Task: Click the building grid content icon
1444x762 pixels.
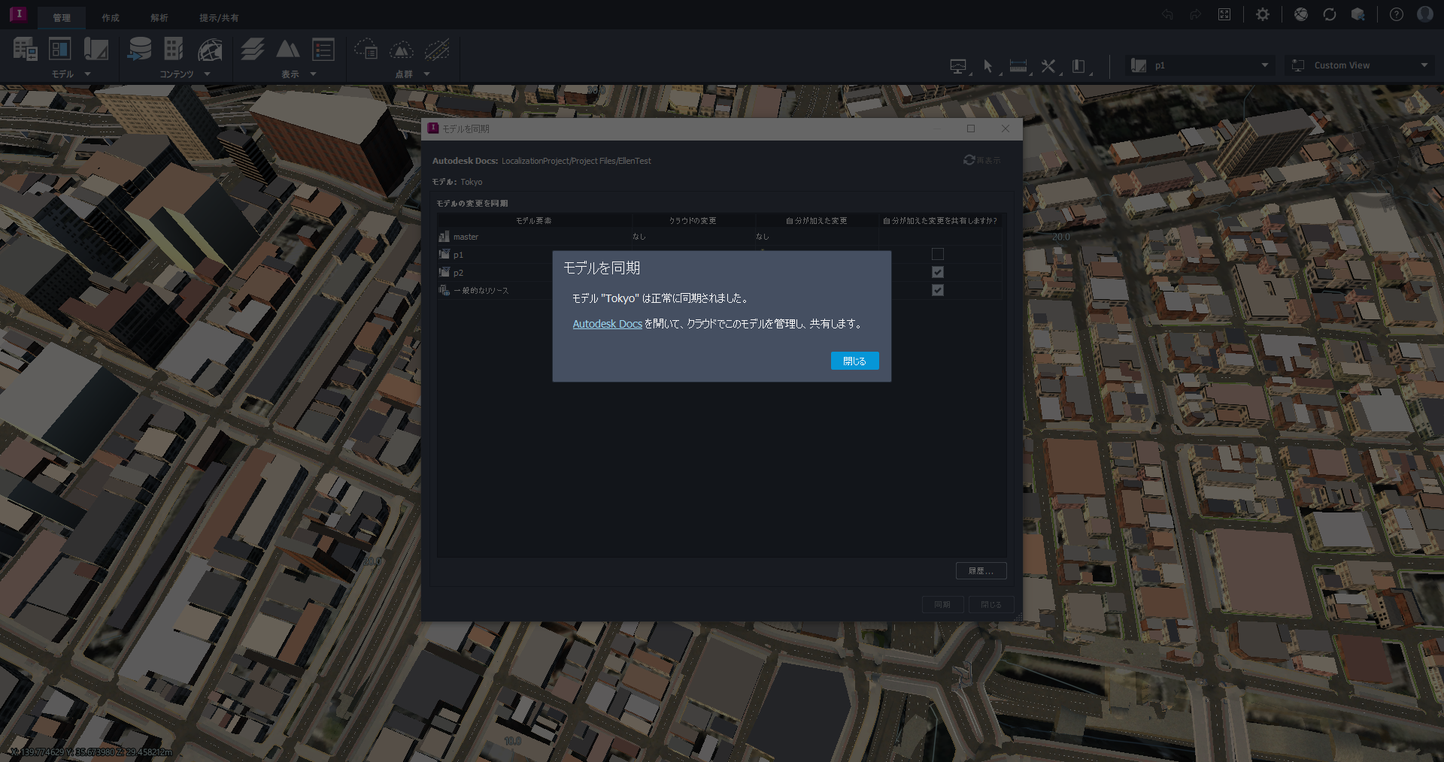Action: pyautogui.click(x=174, y=50)
